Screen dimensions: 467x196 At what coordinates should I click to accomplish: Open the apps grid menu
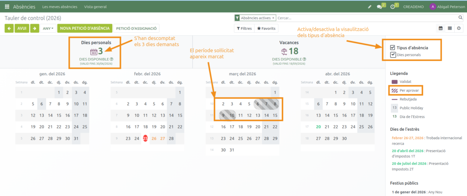tap(6, 7)
